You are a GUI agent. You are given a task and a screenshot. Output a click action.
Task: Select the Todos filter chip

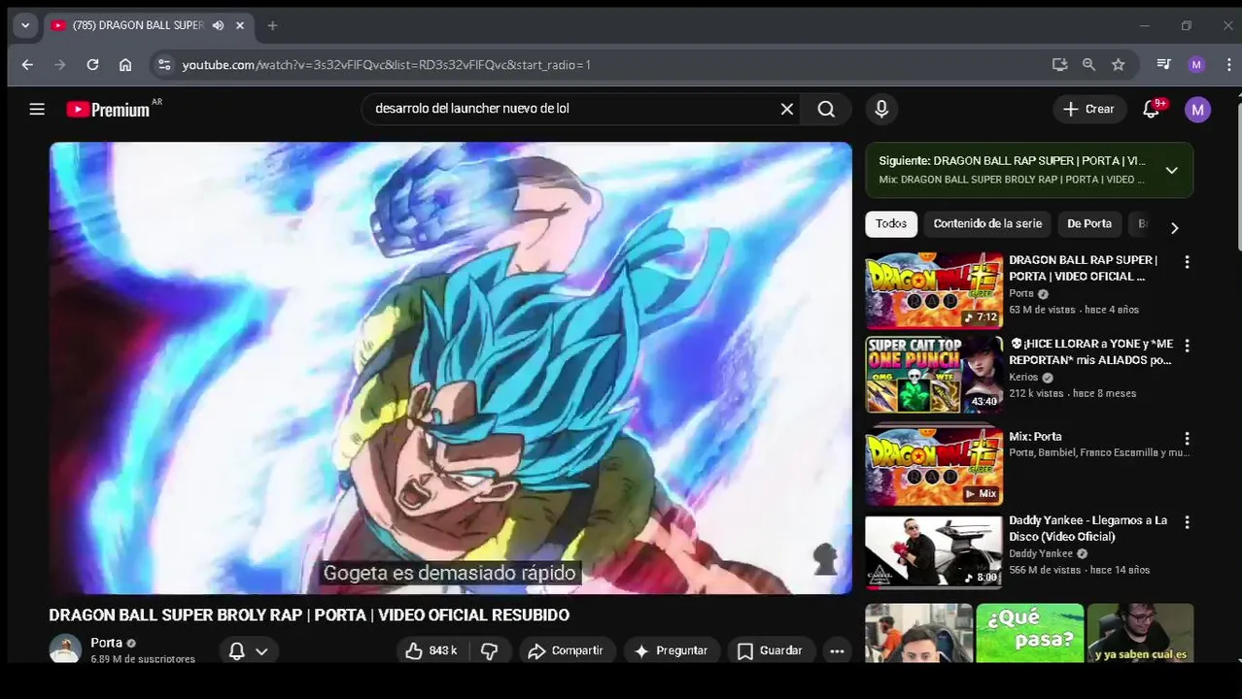tap(890, 224)
